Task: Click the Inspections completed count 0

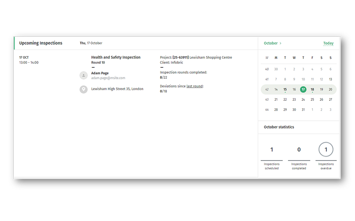Action: (x=299, y=149)
